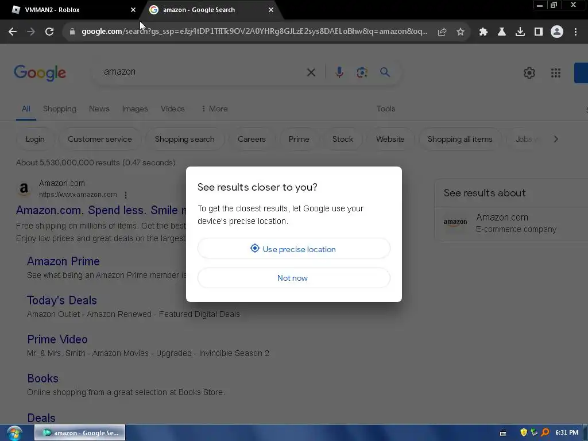This screenshot has width=588, height=441.
Task: Open the profile avatar icon
Action: pos(557,32)
